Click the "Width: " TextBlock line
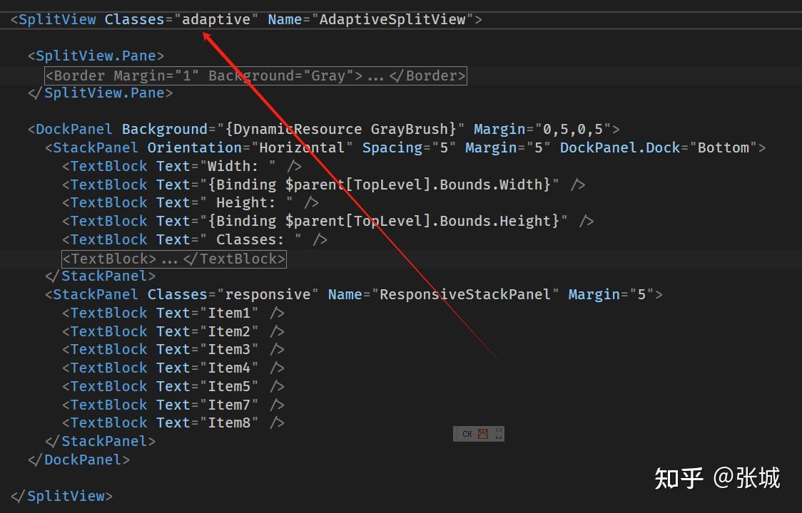The image size is (802, 513). coord(182,166)
